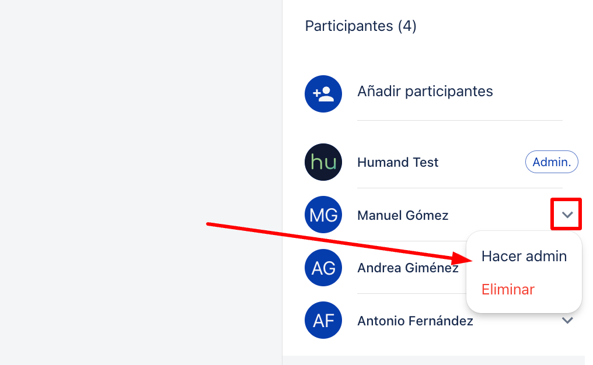Click the gray strip below participant list
This screenshot has height=365, width=593.
(x=434, y=360)
